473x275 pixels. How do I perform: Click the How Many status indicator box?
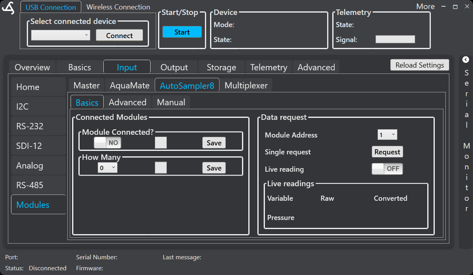pyautogui.click(x=161, y=168)
